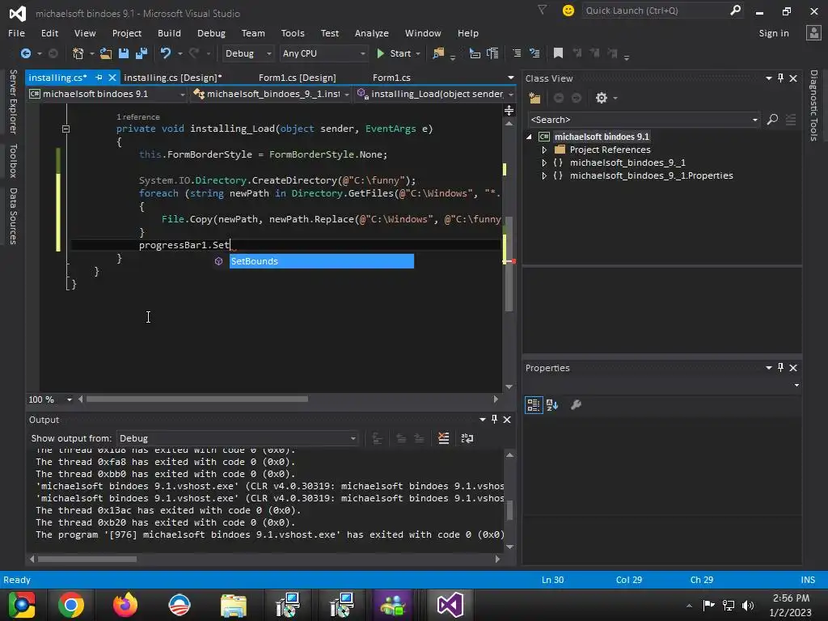Image resolution: width=828 pixels, height=621 pixels.
Task: Uncomment selected lines icon
Action: pos(534,53)
